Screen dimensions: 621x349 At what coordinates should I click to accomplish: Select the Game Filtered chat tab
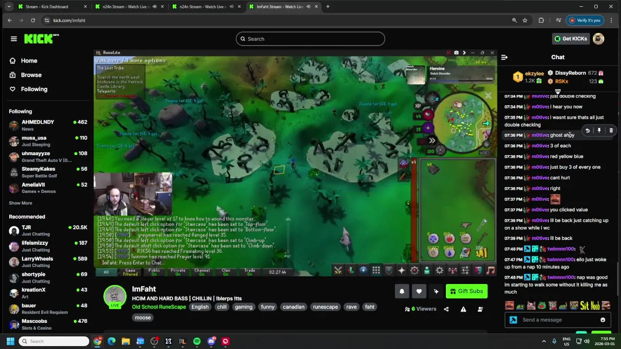pyautogui.click(x=131, y=271)
